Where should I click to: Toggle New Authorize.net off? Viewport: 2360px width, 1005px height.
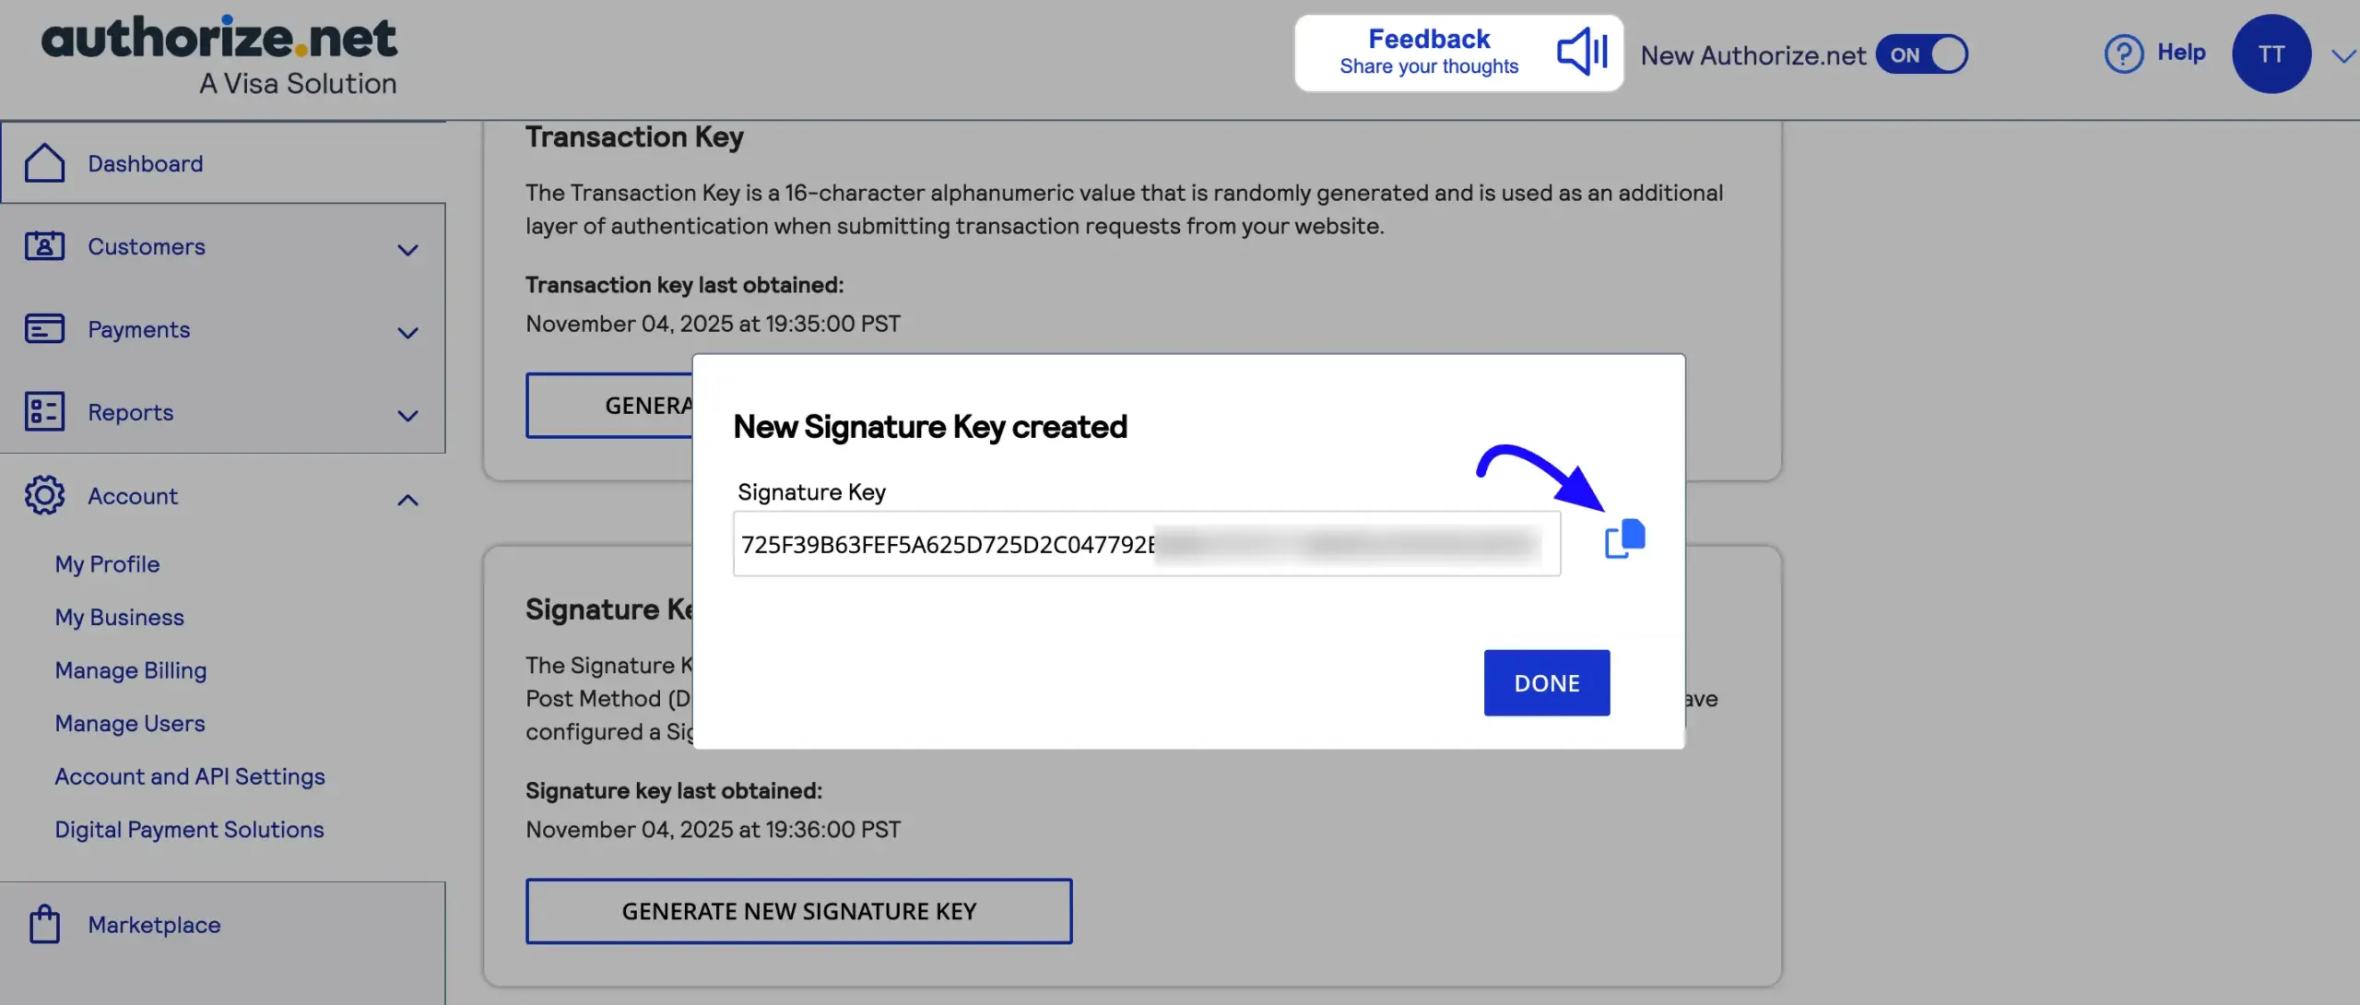(1922, 53)
